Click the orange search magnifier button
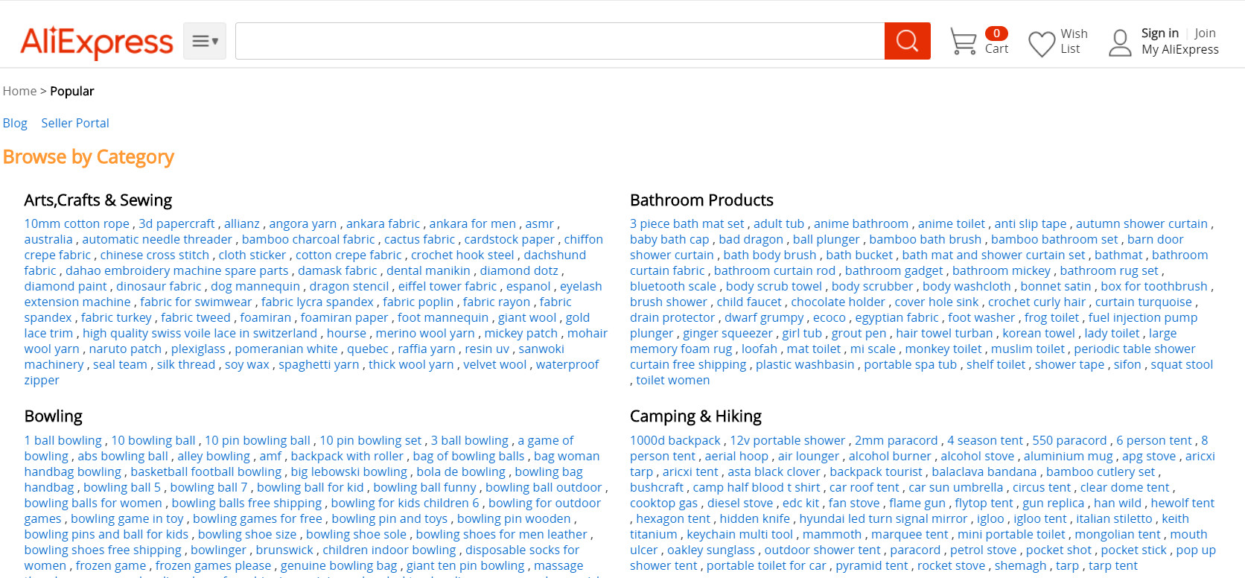 [x=907, y=41]
